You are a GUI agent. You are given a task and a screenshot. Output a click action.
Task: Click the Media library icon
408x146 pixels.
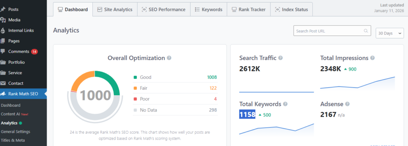3,20
